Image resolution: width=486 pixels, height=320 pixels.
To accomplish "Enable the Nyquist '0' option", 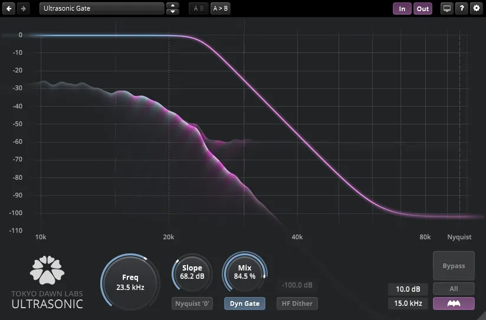I will pos(192,303).
